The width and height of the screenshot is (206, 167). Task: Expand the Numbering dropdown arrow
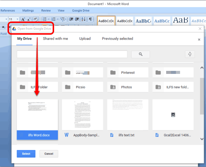tap(58, 19)
